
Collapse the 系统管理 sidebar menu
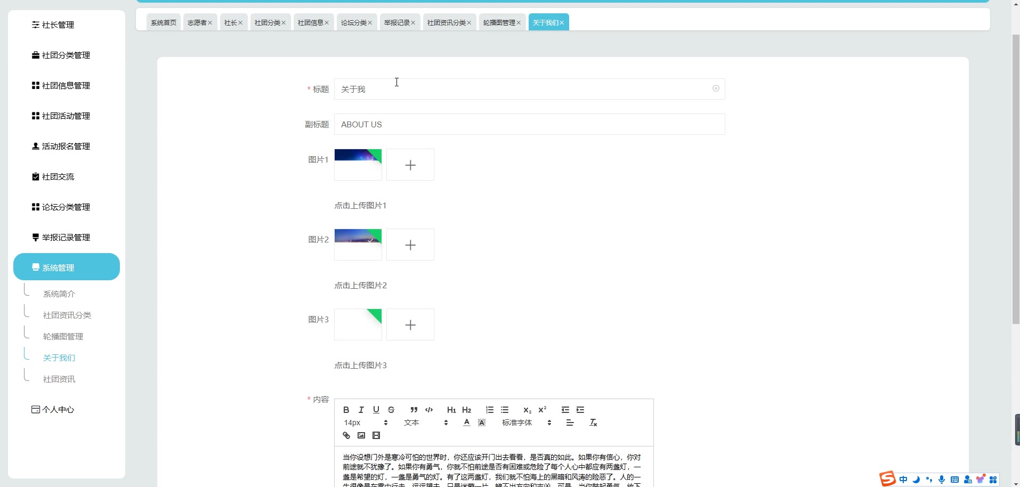(x=67, y=267)
